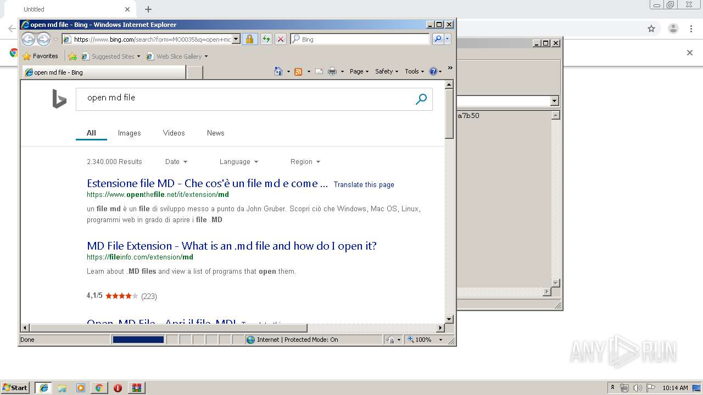Click the WinRAR taskbar icon
The image size is (703, 395).
(137, 388)
